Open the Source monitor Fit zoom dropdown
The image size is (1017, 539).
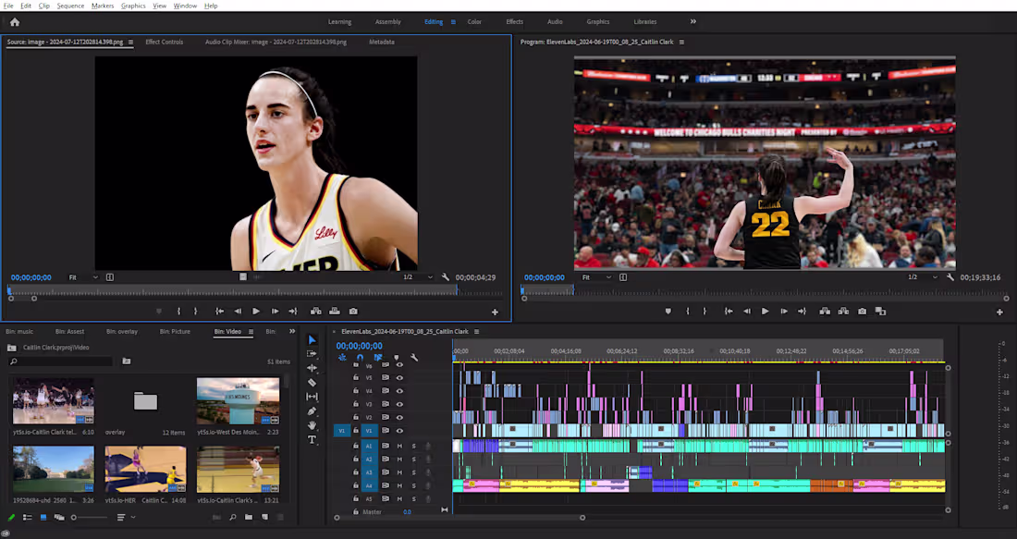(83, 277)
